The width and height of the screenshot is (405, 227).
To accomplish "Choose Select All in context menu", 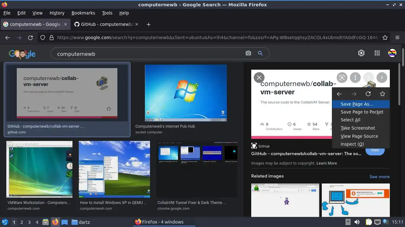I will (361, 120).
